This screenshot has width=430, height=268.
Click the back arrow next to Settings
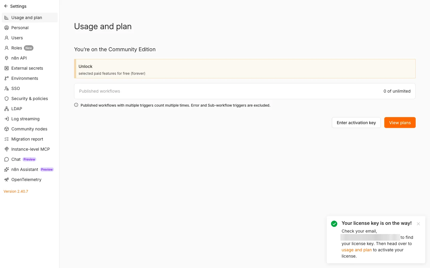tap(6, 6)
